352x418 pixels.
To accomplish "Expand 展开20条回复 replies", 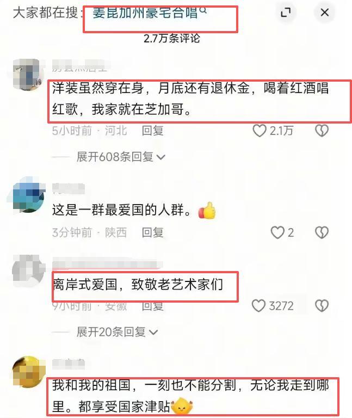I will point(117,332).
